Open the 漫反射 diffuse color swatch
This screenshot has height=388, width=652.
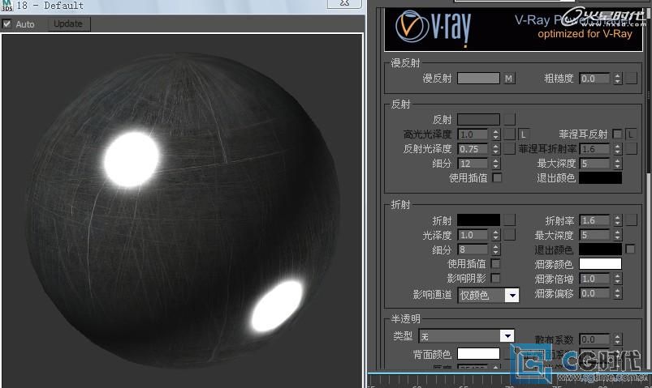coord(478,78)
